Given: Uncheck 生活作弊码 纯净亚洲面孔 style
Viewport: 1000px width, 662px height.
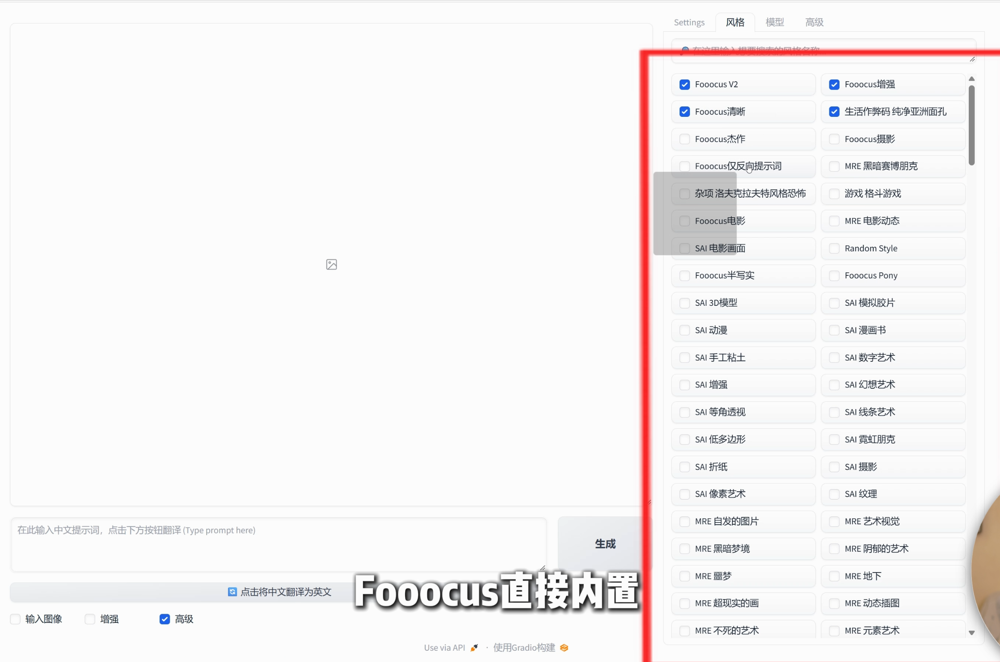Looking at the screenshot, I should pos(834,112).
